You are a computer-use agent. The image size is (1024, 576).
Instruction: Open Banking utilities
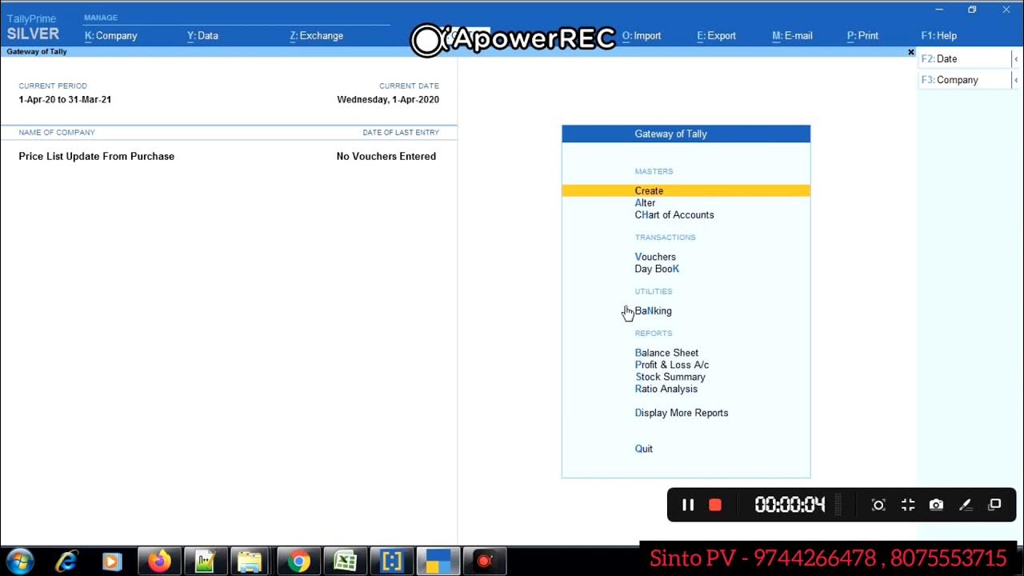click(653, 311)
